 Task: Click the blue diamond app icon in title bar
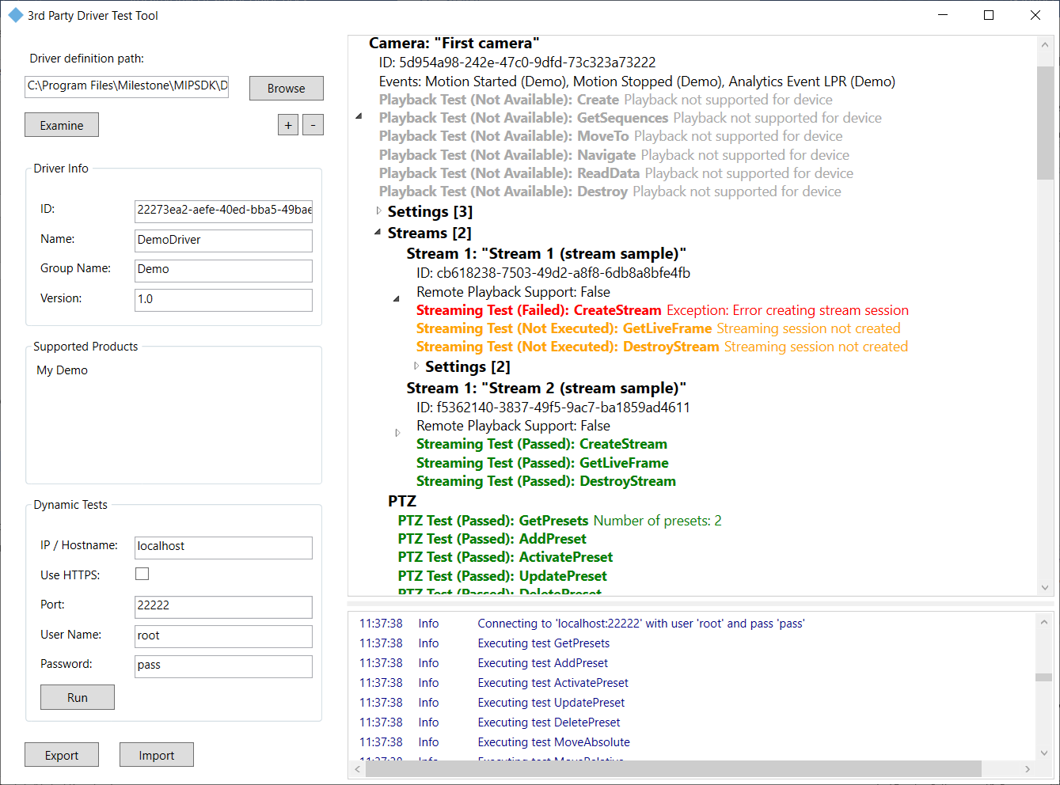15,14
